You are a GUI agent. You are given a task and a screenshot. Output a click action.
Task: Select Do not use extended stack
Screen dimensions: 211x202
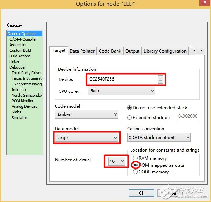pyautogui.click(x=130, y=107)
